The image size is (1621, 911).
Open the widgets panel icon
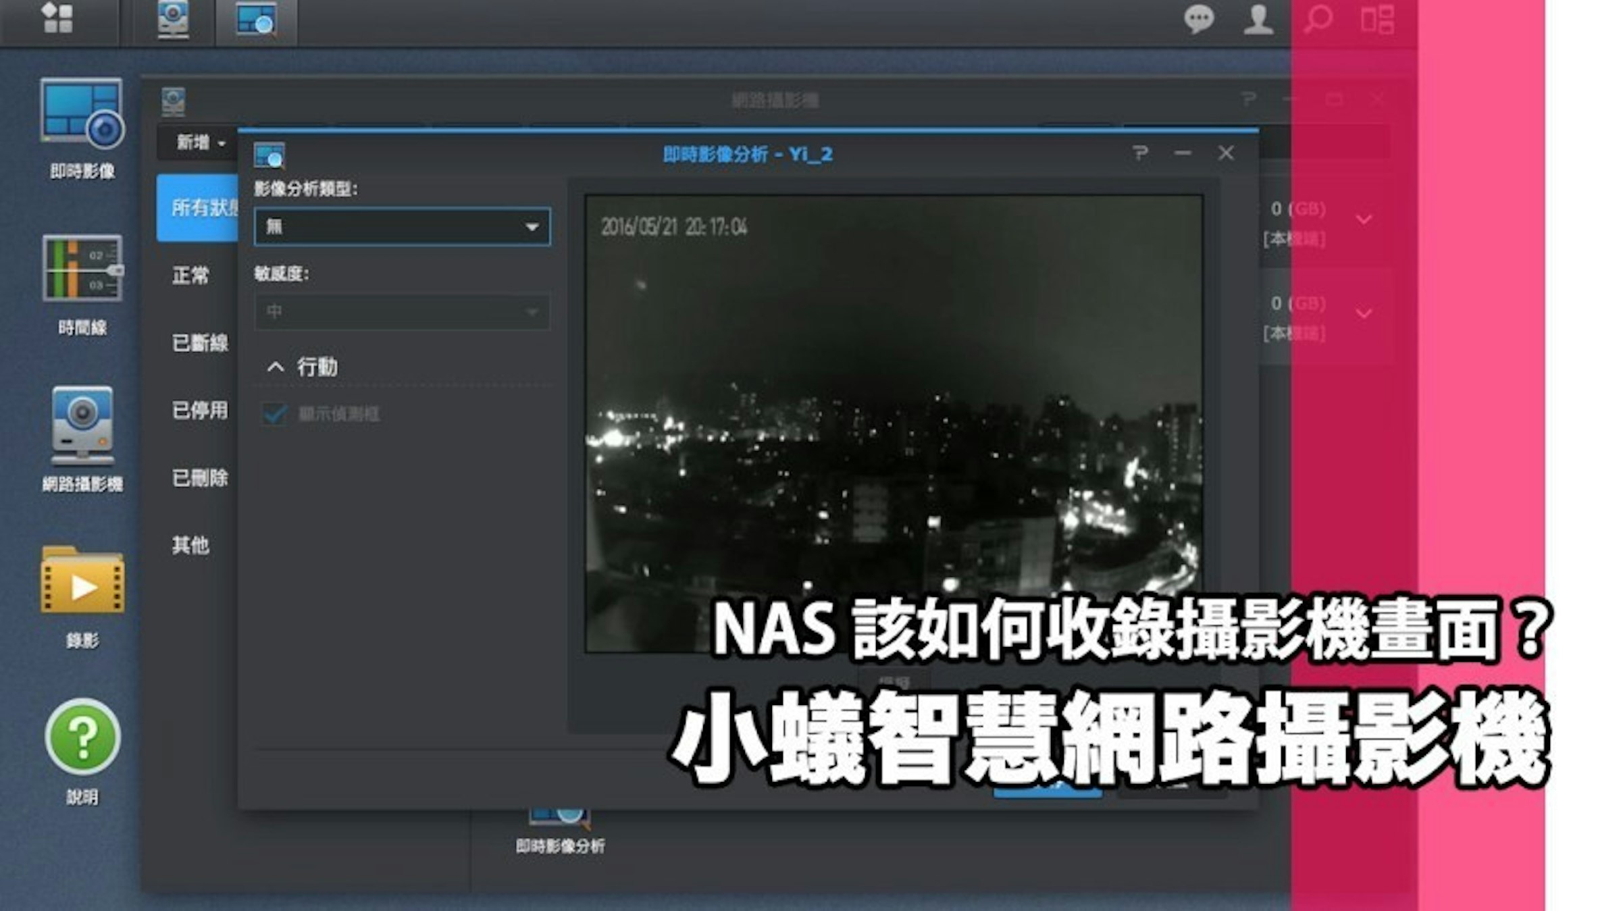coord(1377,19)
